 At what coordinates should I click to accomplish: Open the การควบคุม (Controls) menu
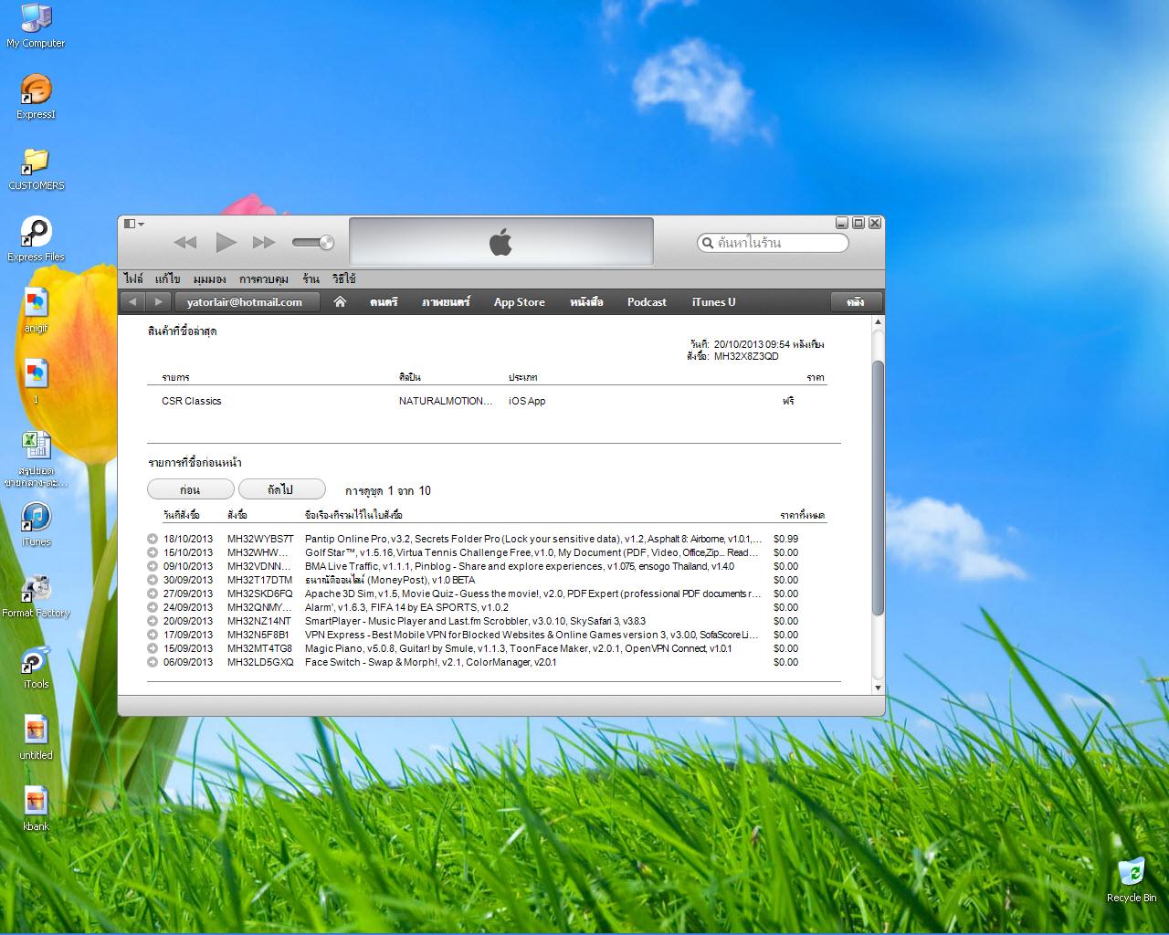click(x=264, y=278)
